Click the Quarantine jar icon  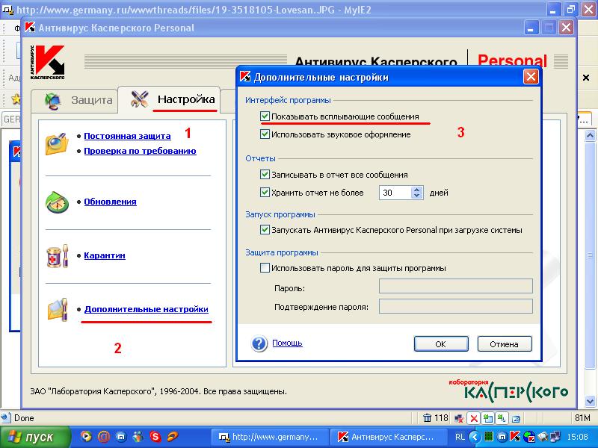click(58, 255)
